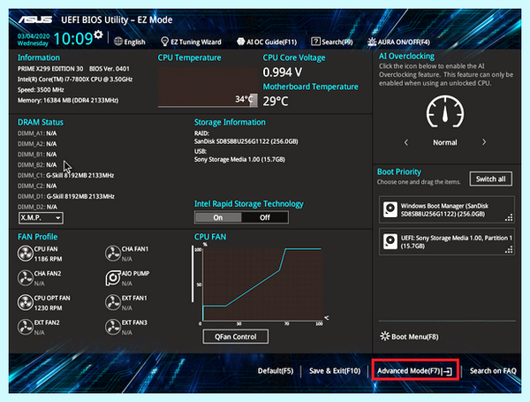Click PRIME X299 EDITION 30 model text

(x=50, y=69)
